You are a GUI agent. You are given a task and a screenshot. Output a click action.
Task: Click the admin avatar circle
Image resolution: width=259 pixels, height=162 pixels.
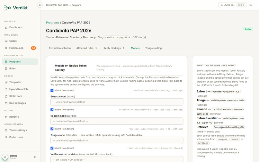pyautogui.click(x=5, y=157)
